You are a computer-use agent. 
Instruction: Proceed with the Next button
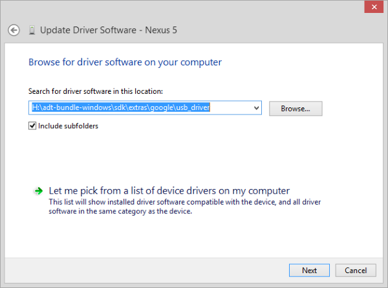point(309,270)
